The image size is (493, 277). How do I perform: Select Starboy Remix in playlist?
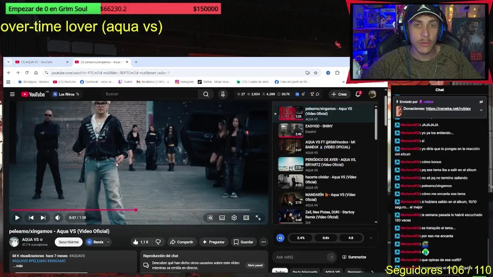pyautogui.click(x=324, y=216)
